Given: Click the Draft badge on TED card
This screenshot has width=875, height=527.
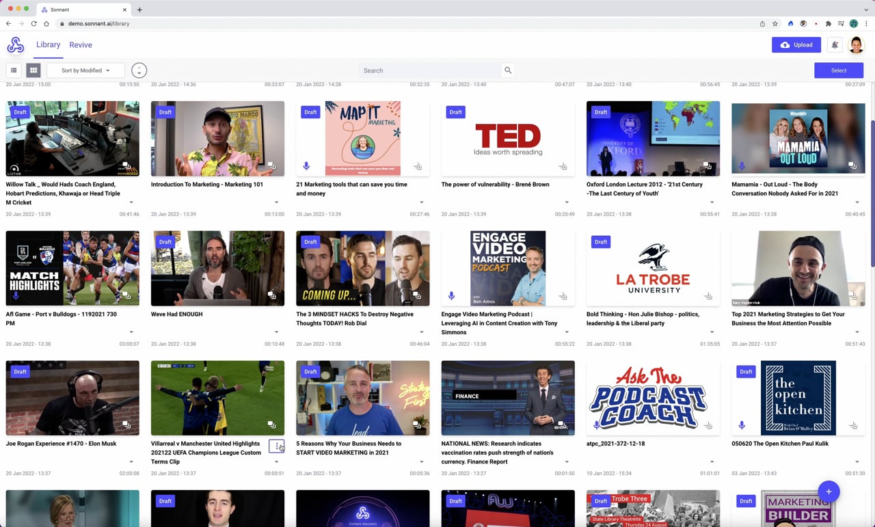Looking at the screenshot, I should coord(455,112).
